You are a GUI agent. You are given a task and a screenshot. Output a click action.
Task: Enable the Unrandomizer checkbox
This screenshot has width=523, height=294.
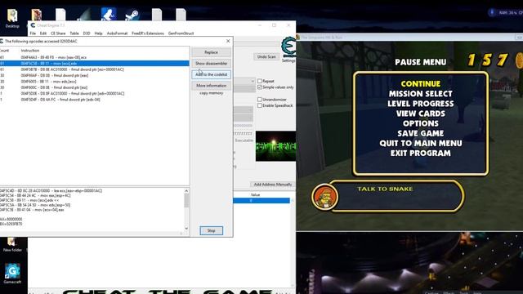pyautogui.click(x=260, y=100)
